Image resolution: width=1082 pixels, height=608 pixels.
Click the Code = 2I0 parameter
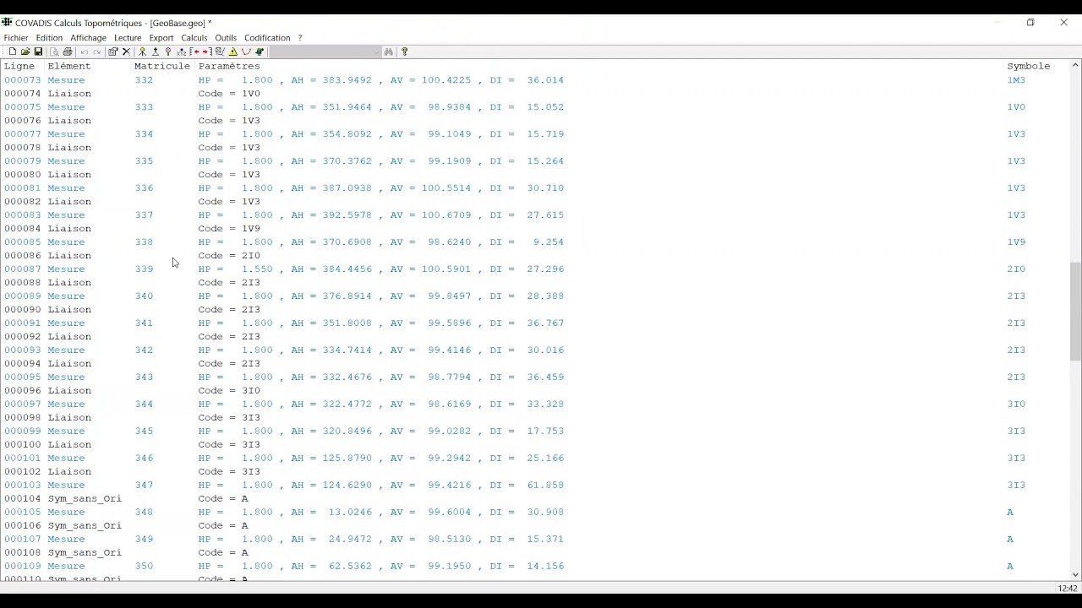(x=229, y=256)
